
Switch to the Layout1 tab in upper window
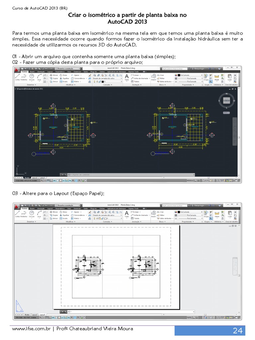tap(42, 178)
